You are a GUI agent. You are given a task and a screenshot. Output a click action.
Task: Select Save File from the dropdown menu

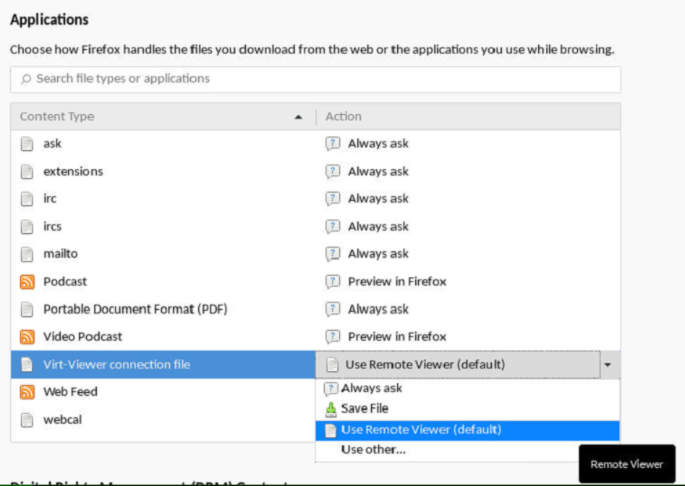[365, 409]
